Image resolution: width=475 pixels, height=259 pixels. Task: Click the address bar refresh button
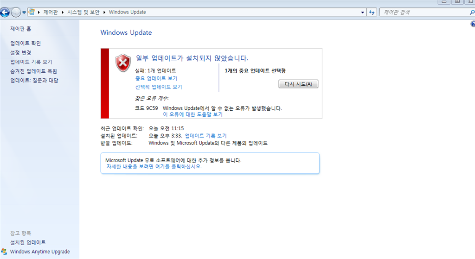[x=372, y=13]
